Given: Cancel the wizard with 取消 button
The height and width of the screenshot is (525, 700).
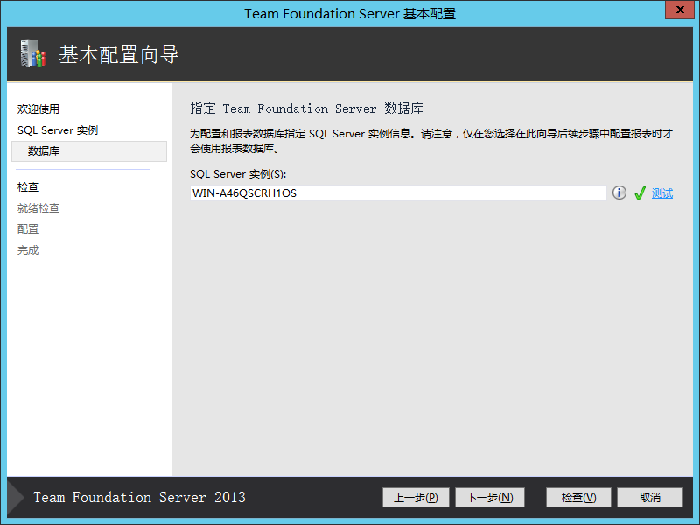Looking at the screenshot, I should (649, 497).
